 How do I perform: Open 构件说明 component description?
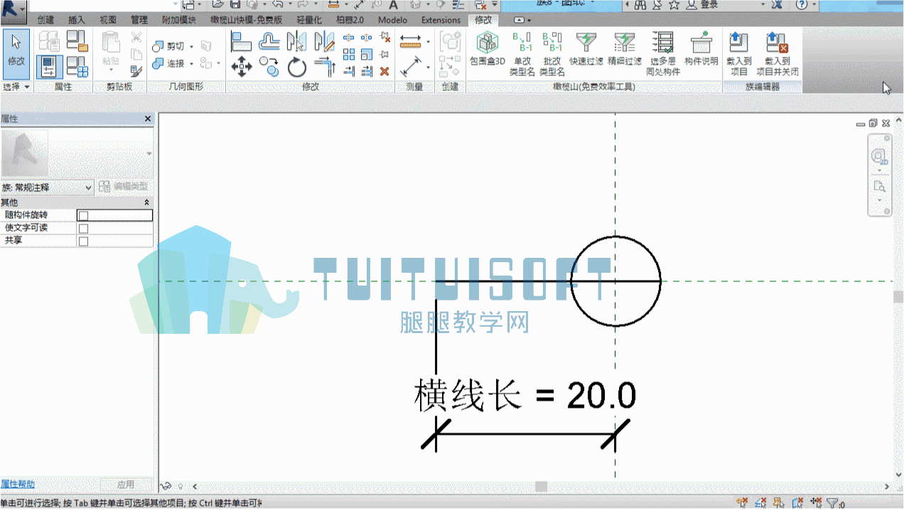click(x=701, y=50)
